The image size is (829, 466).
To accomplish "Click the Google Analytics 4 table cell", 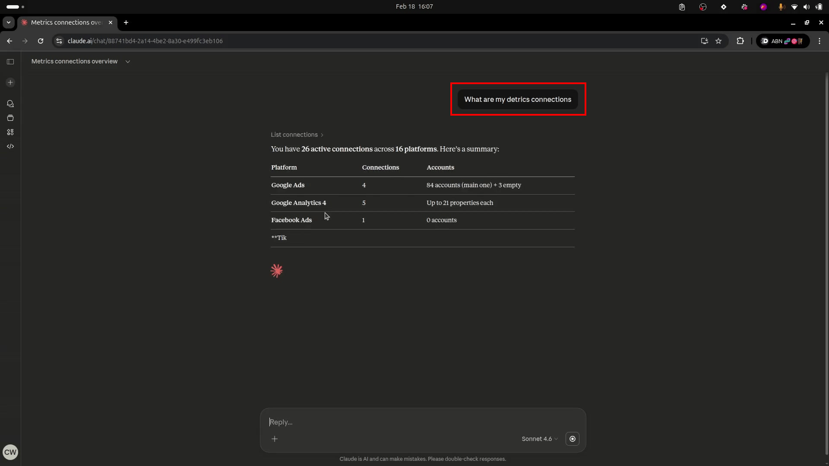I will [x=299, y=203].
